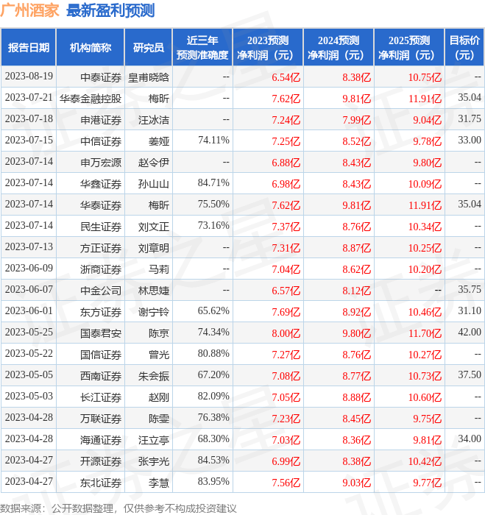Sort by 2023预测净利润 column header
Screen dimensions: 485x515
(x=268, y=48)
